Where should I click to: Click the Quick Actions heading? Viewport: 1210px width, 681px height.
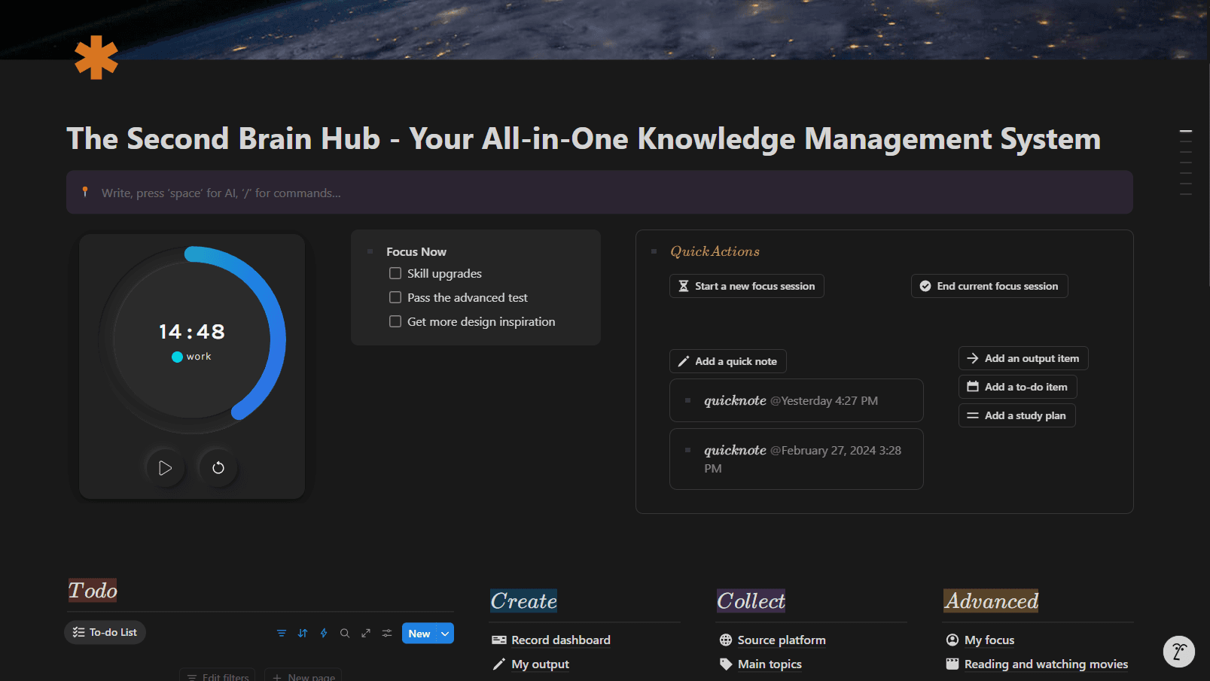(715, 251)
